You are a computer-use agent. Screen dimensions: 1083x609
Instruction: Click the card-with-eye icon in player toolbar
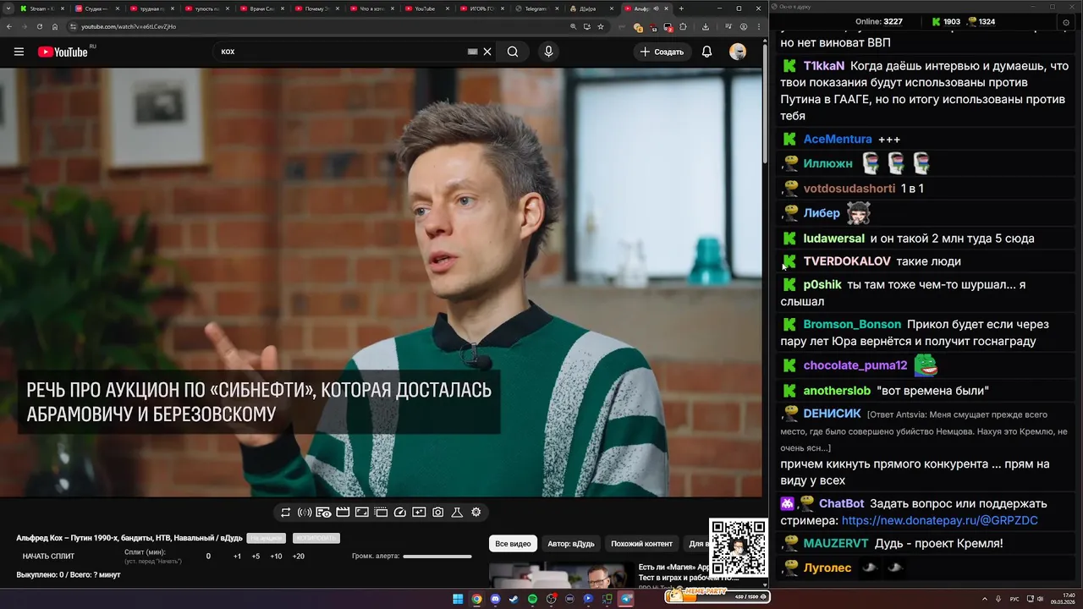(x=323, y=512)
